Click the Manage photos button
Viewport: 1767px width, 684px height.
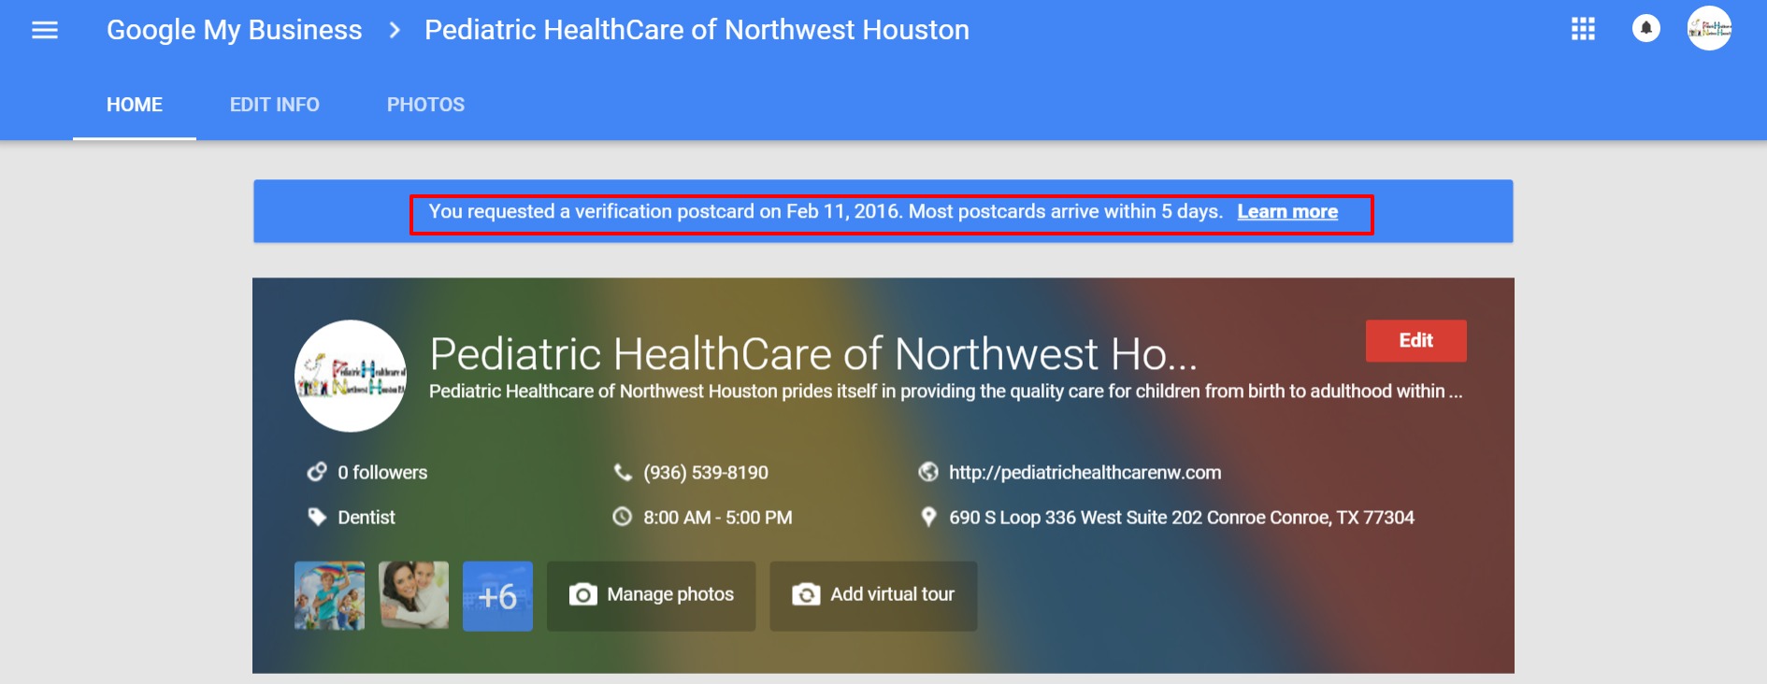click(652, 595)
